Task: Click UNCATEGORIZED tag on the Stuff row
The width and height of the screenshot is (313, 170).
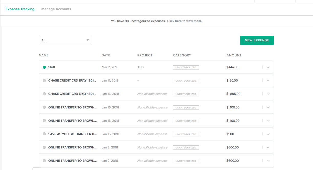Action: pyautogui.click(x=186, y=67)
